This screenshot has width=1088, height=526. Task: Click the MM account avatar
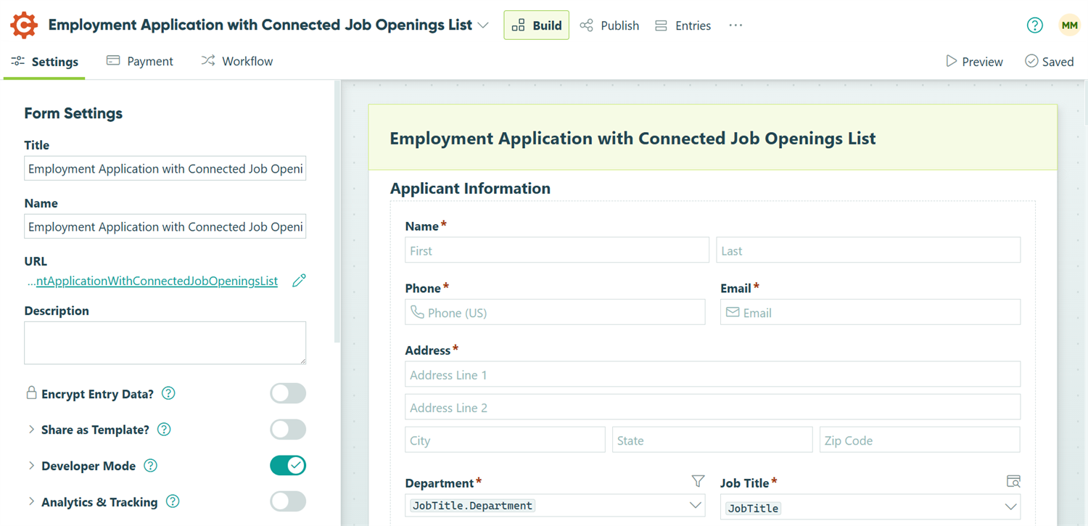coord(1070,25)
